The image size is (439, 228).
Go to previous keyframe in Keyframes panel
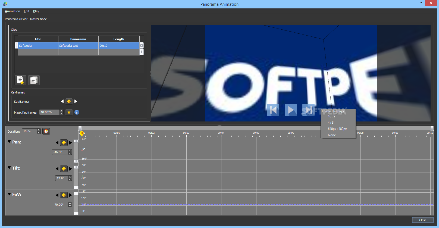62,101
